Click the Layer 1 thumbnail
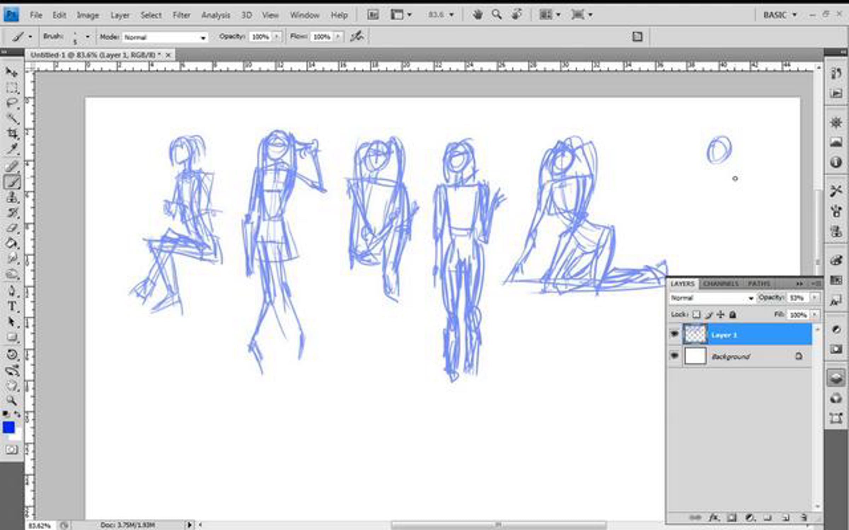849x530 pixels. coord(695,334)
